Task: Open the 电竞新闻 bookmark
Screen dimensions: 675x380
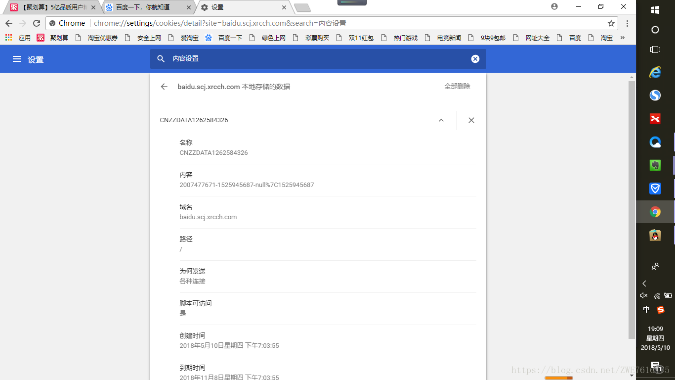Action: 443,38
